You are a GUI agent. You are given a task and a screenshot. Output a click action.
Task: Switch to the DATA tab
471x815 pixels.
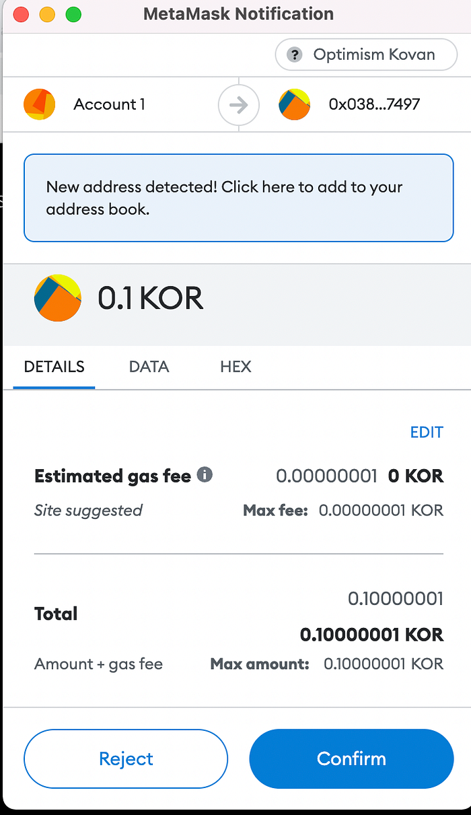[149, 367]
